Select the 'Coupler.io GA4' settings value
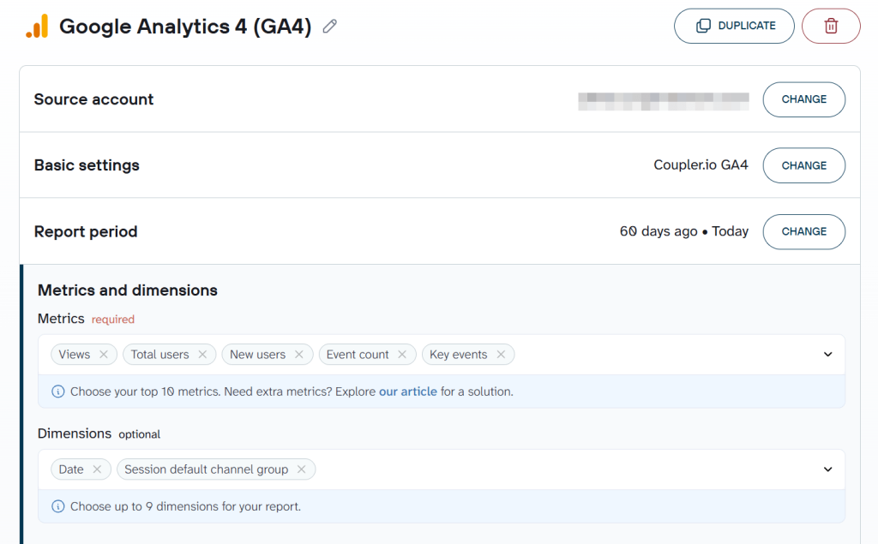Image resolution: width=878 pixels, height=544 pixels. click(701, 165)
